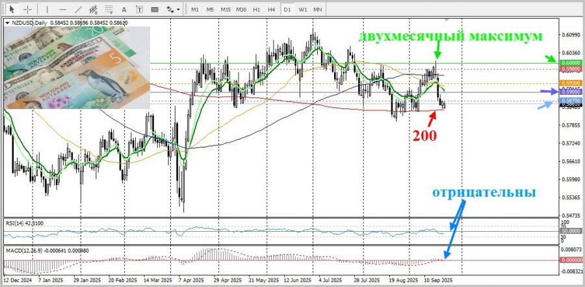
Task: Click the green 0.60000 price level label
Action: [x=571, y=63]
